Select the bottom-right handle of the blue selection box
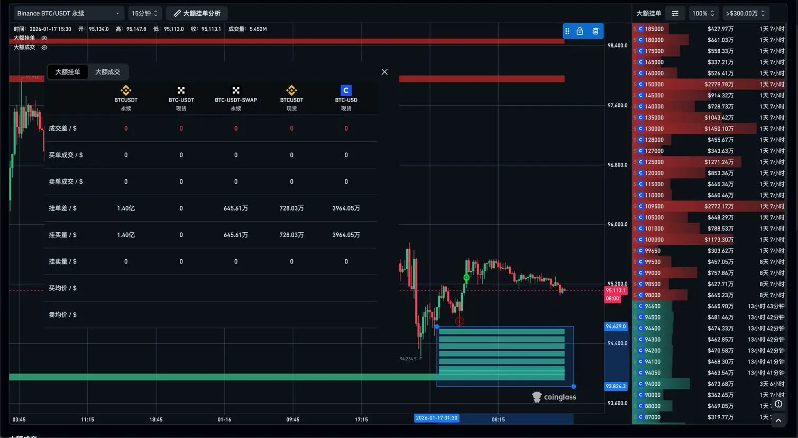Image resolution: width=798 pixels, height=438 pixels. [574, 387]
